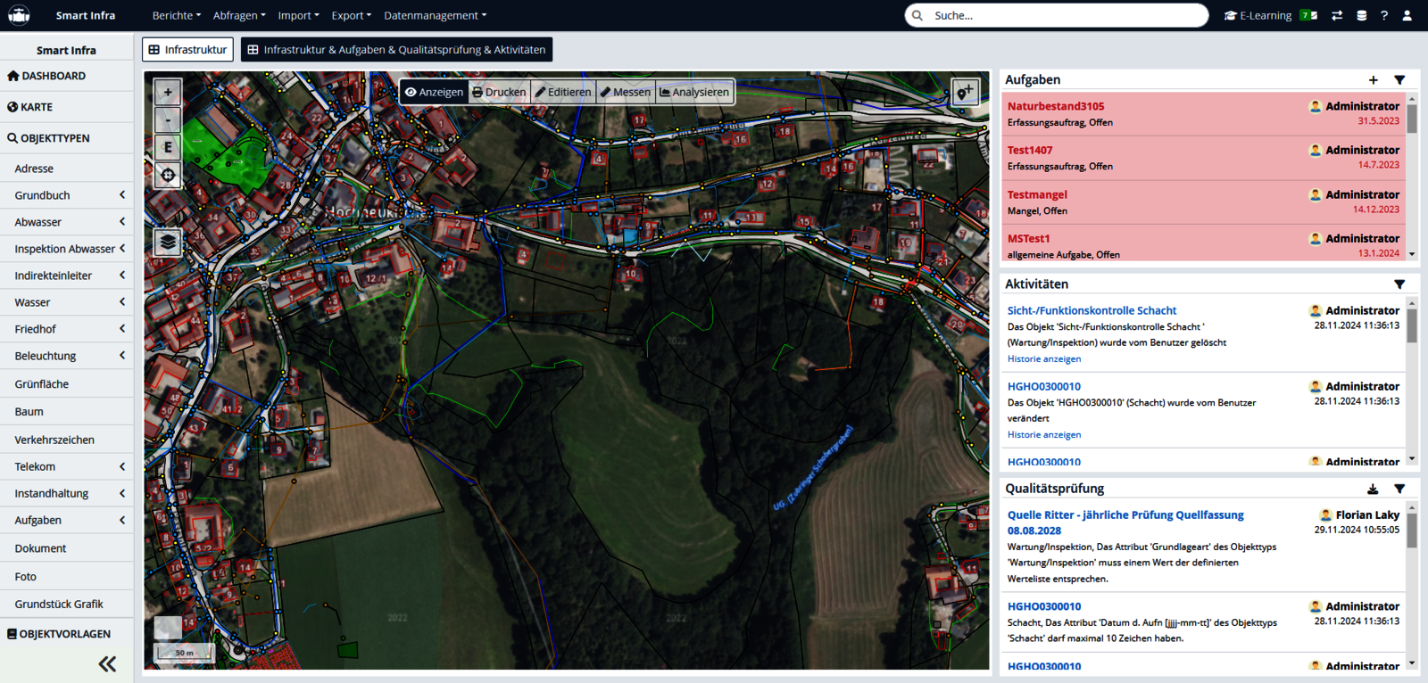This screenshot has height=683, width=1428.
Task: Enable the Analysieren map mode
Action: point(694,92)
